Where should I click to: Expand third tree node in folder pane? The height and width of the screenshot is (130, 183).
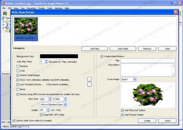pos(3,28)
